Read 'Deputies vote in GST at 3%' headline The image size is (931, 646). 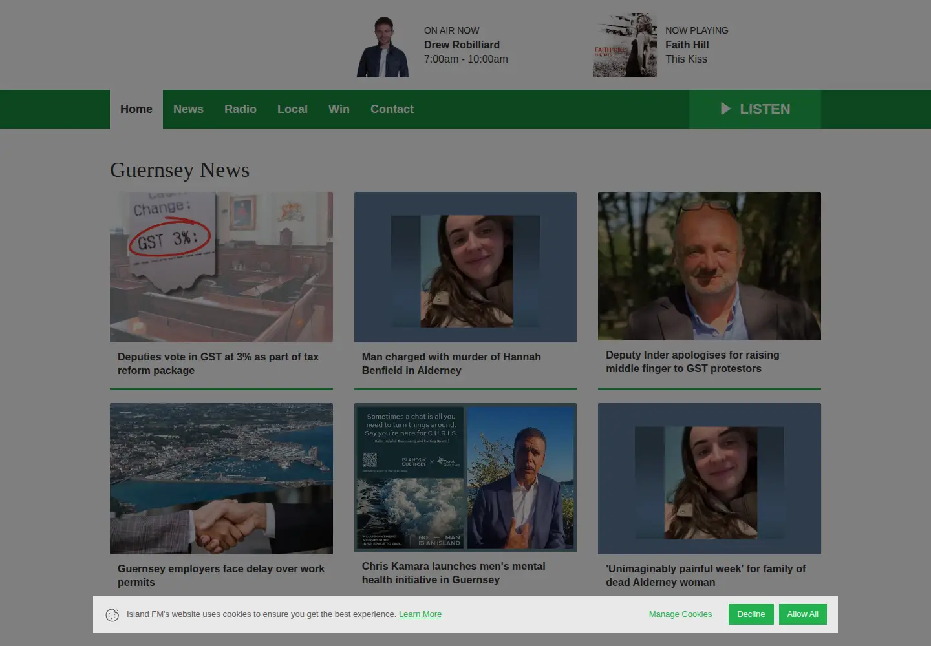(218, 364)
